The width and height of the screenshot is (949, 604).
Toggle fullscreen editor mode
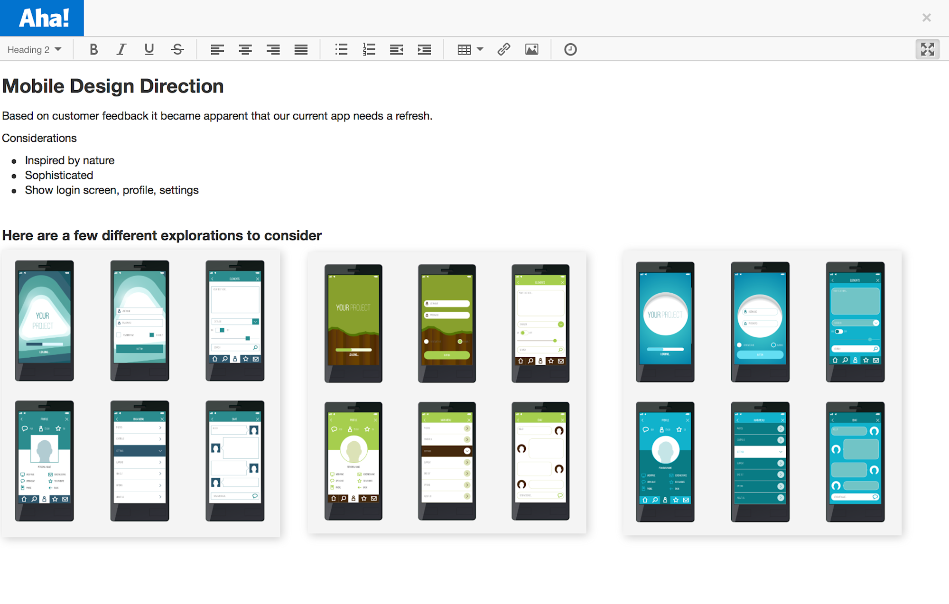click(x=927, y=49)
